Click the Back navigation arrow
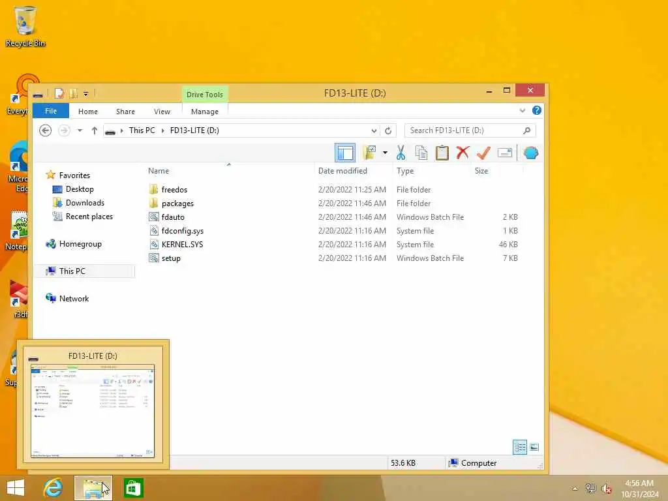668x501 pixels. click(x=45, y=130)
